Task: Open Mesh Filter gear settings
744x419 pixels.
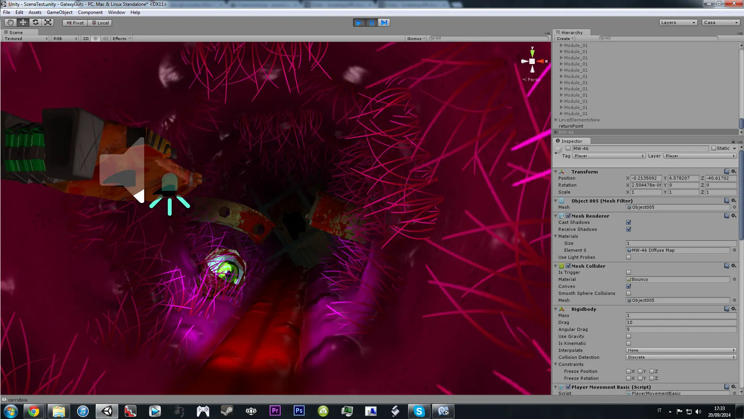Action: tap(734, 201)
